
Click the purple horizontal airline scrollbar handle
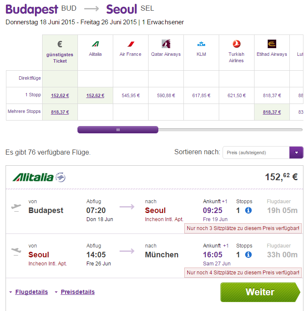(x=118, y=130)
